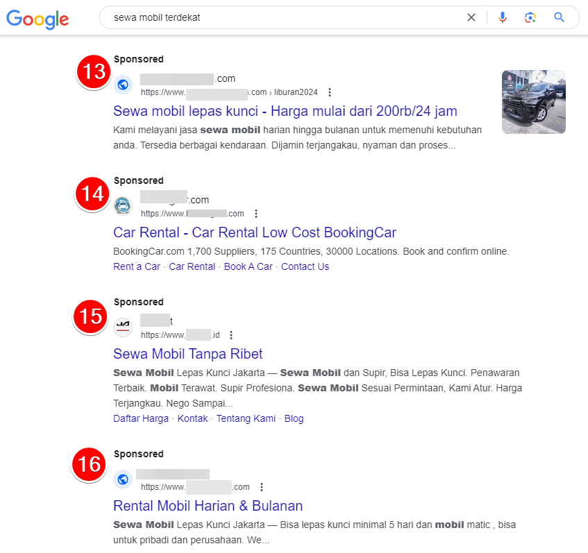Open Sewa Mobil Tanpa Ribet title

pyautogui.click(x=188, y=354)
